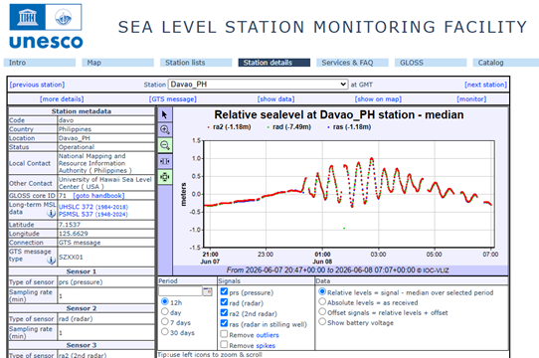Screen dimensions: 539x358
Task: Enable the Remove spikes checkbox
Action: 224,344
